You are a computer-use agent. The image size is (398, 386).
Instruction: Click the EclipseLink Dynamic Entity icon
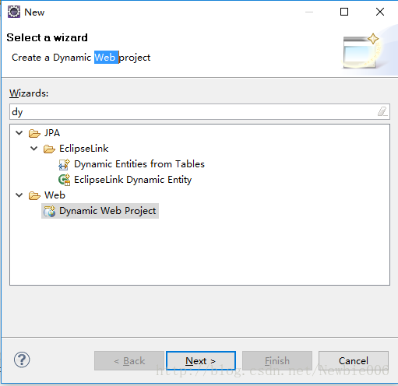point(64,180)
